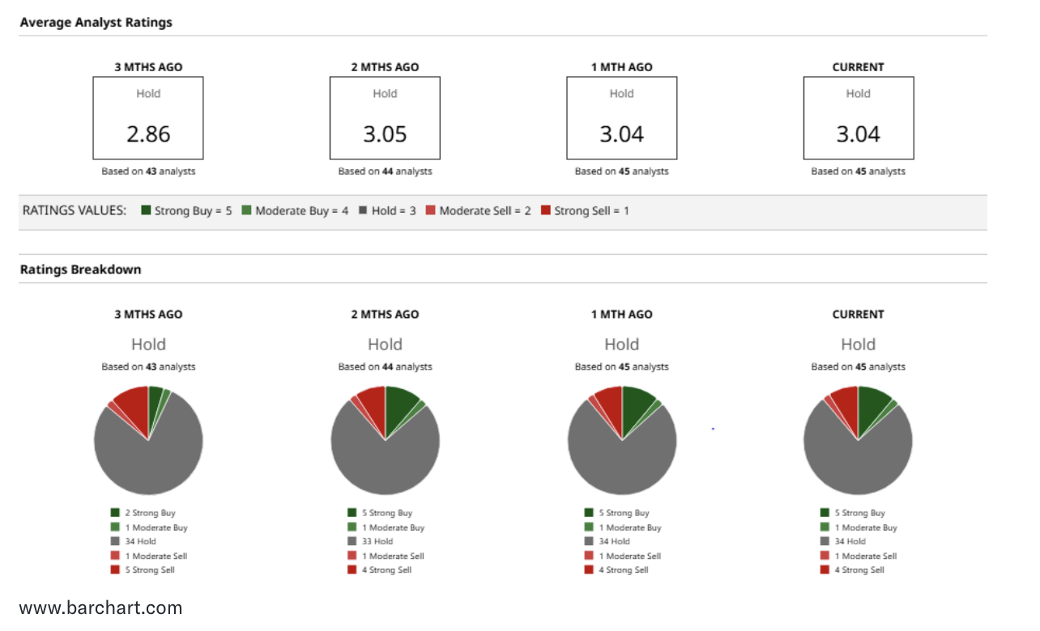Click the 2 MTHS AGO pie chart
The image size is (1040, 631).
click(x=385, y=440)
